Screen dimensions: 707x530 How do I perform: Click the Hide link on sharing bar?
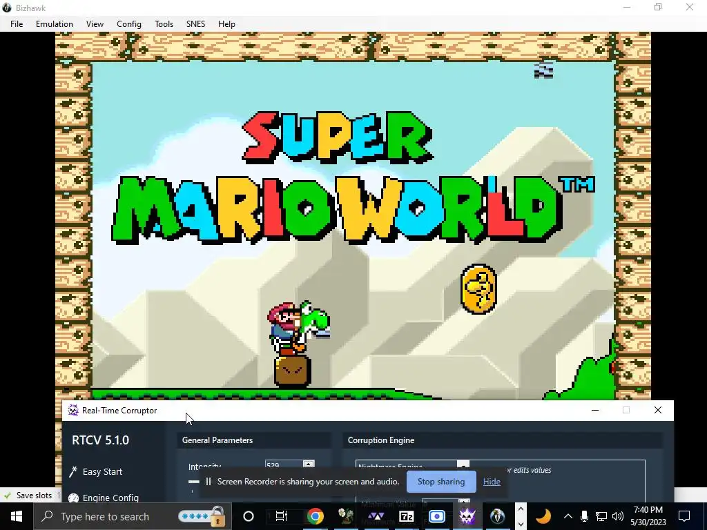(x=492, y=481)
